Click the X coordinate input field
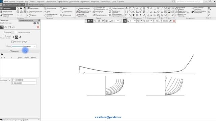The height and width of the screenshot is (121, 216). coord(24,80)
